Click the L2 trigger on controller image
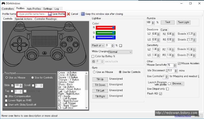Screen dimensions: 204x119 coord(20,24)
